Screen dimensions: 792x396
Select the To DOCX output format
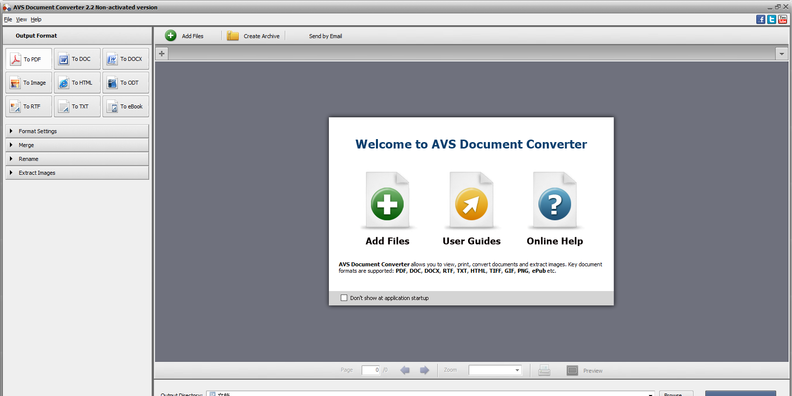pyautogui.click(x=126, y=59)
